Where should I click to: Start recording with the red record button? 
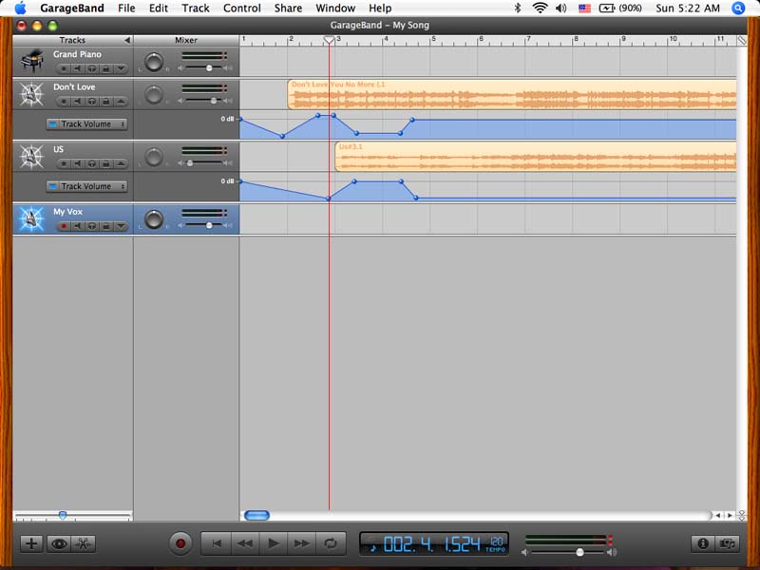click(180, 543)
